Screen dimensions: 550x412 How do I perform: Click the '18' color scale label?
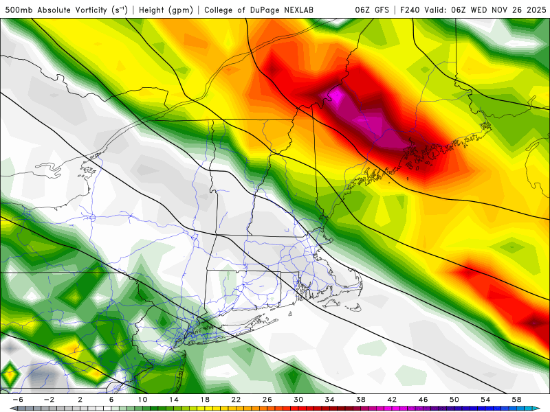point(205,400)
